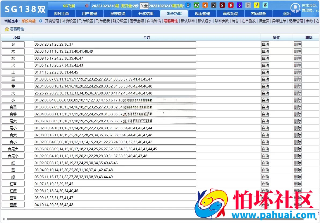Click 自动 button in the 金 row
The image size is (320, 223).
(265, 44)
